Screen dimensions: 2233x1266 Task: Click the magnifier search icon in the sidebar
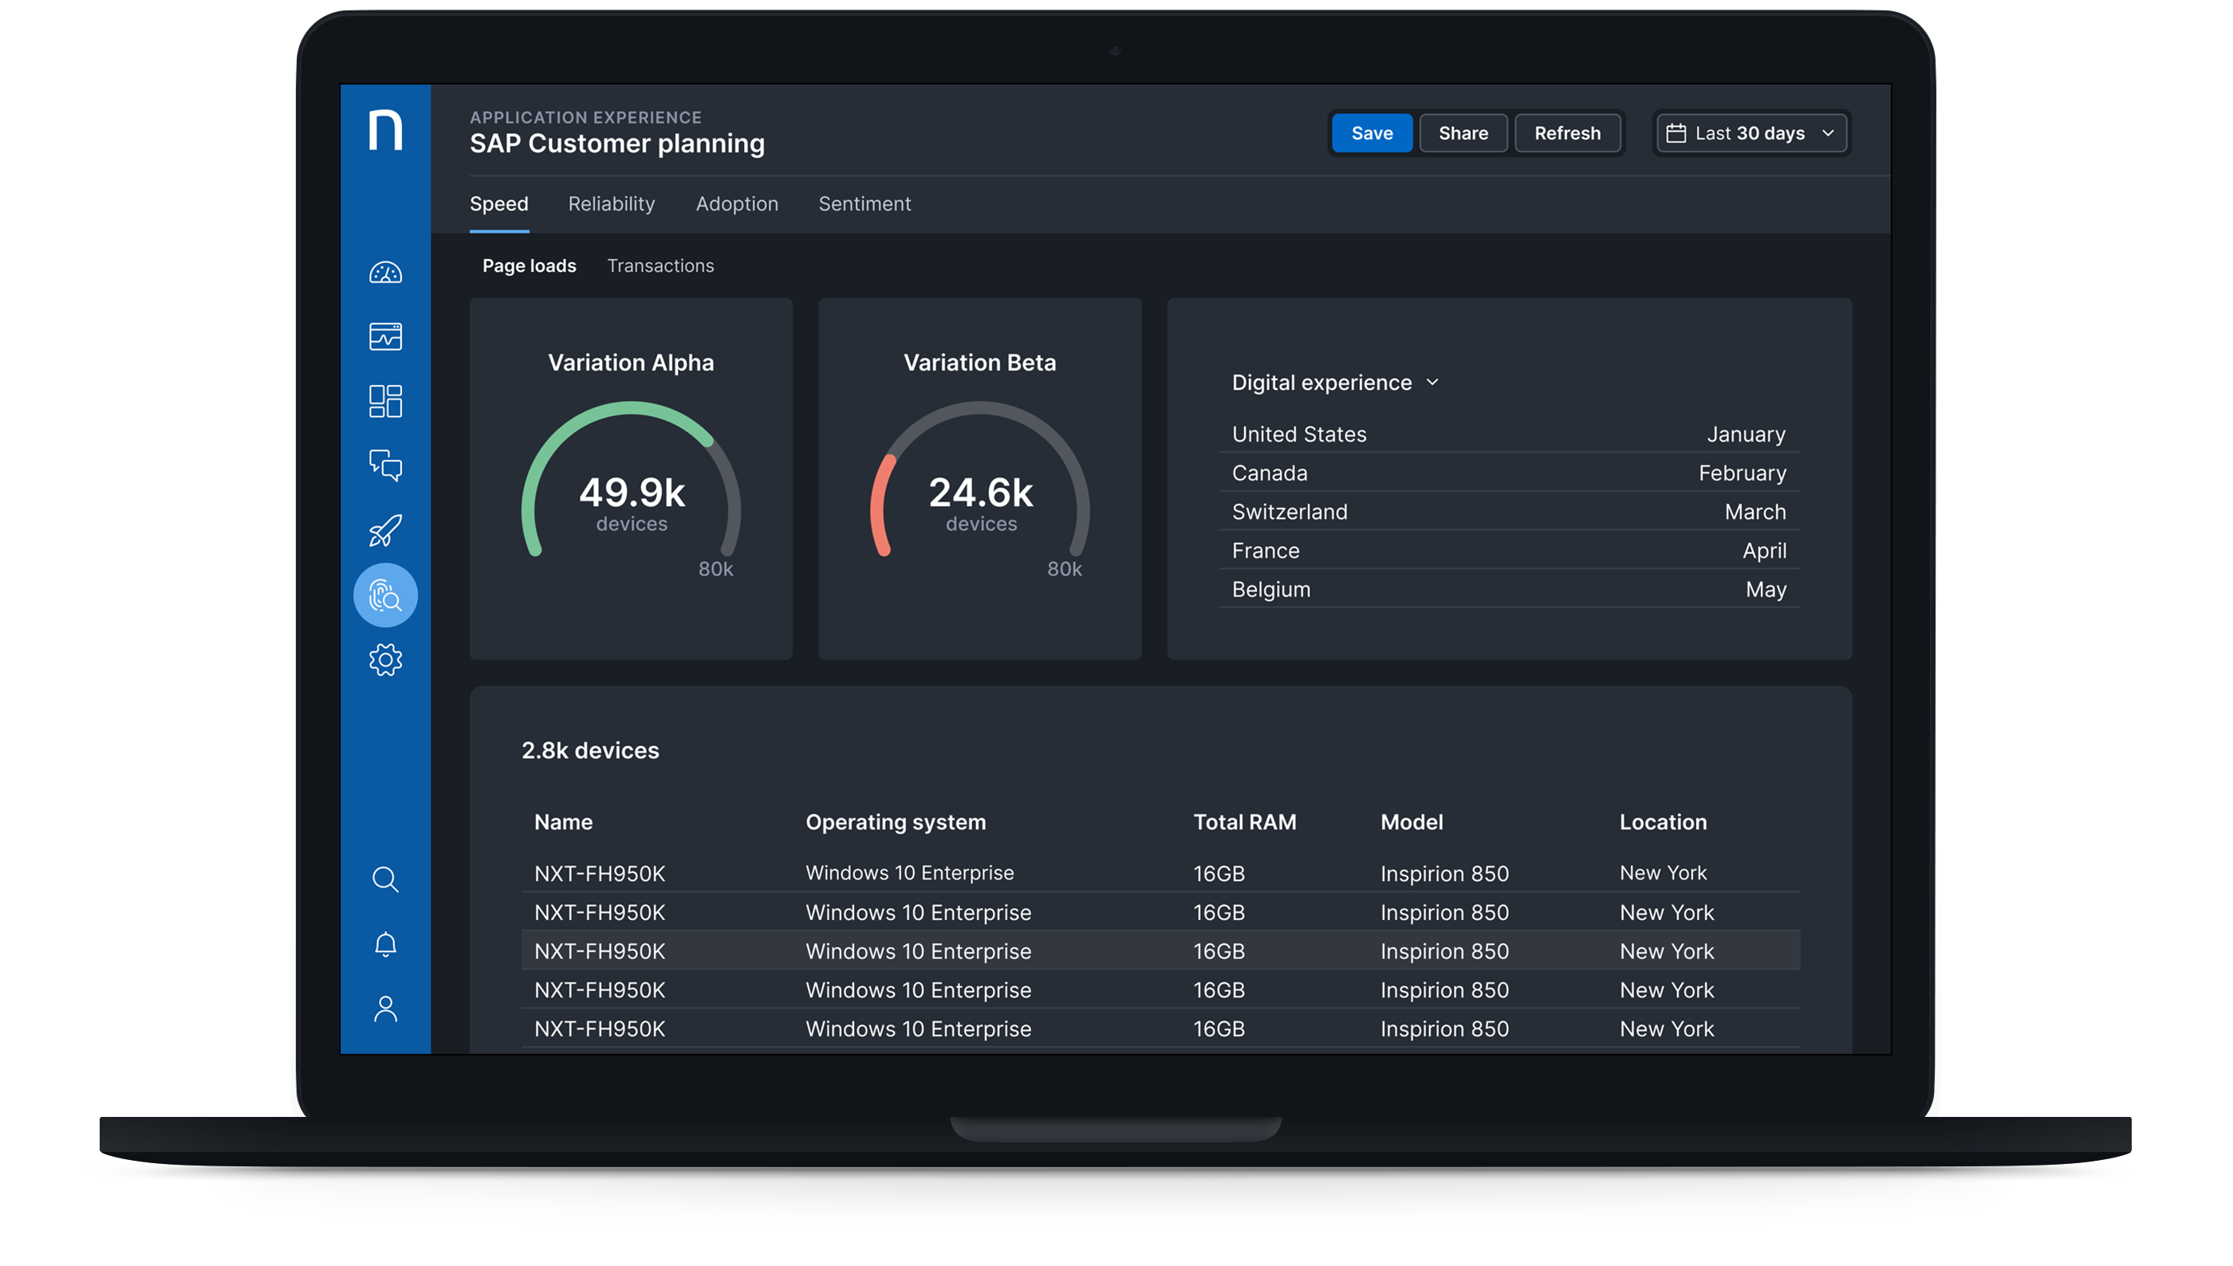[385, 879]
